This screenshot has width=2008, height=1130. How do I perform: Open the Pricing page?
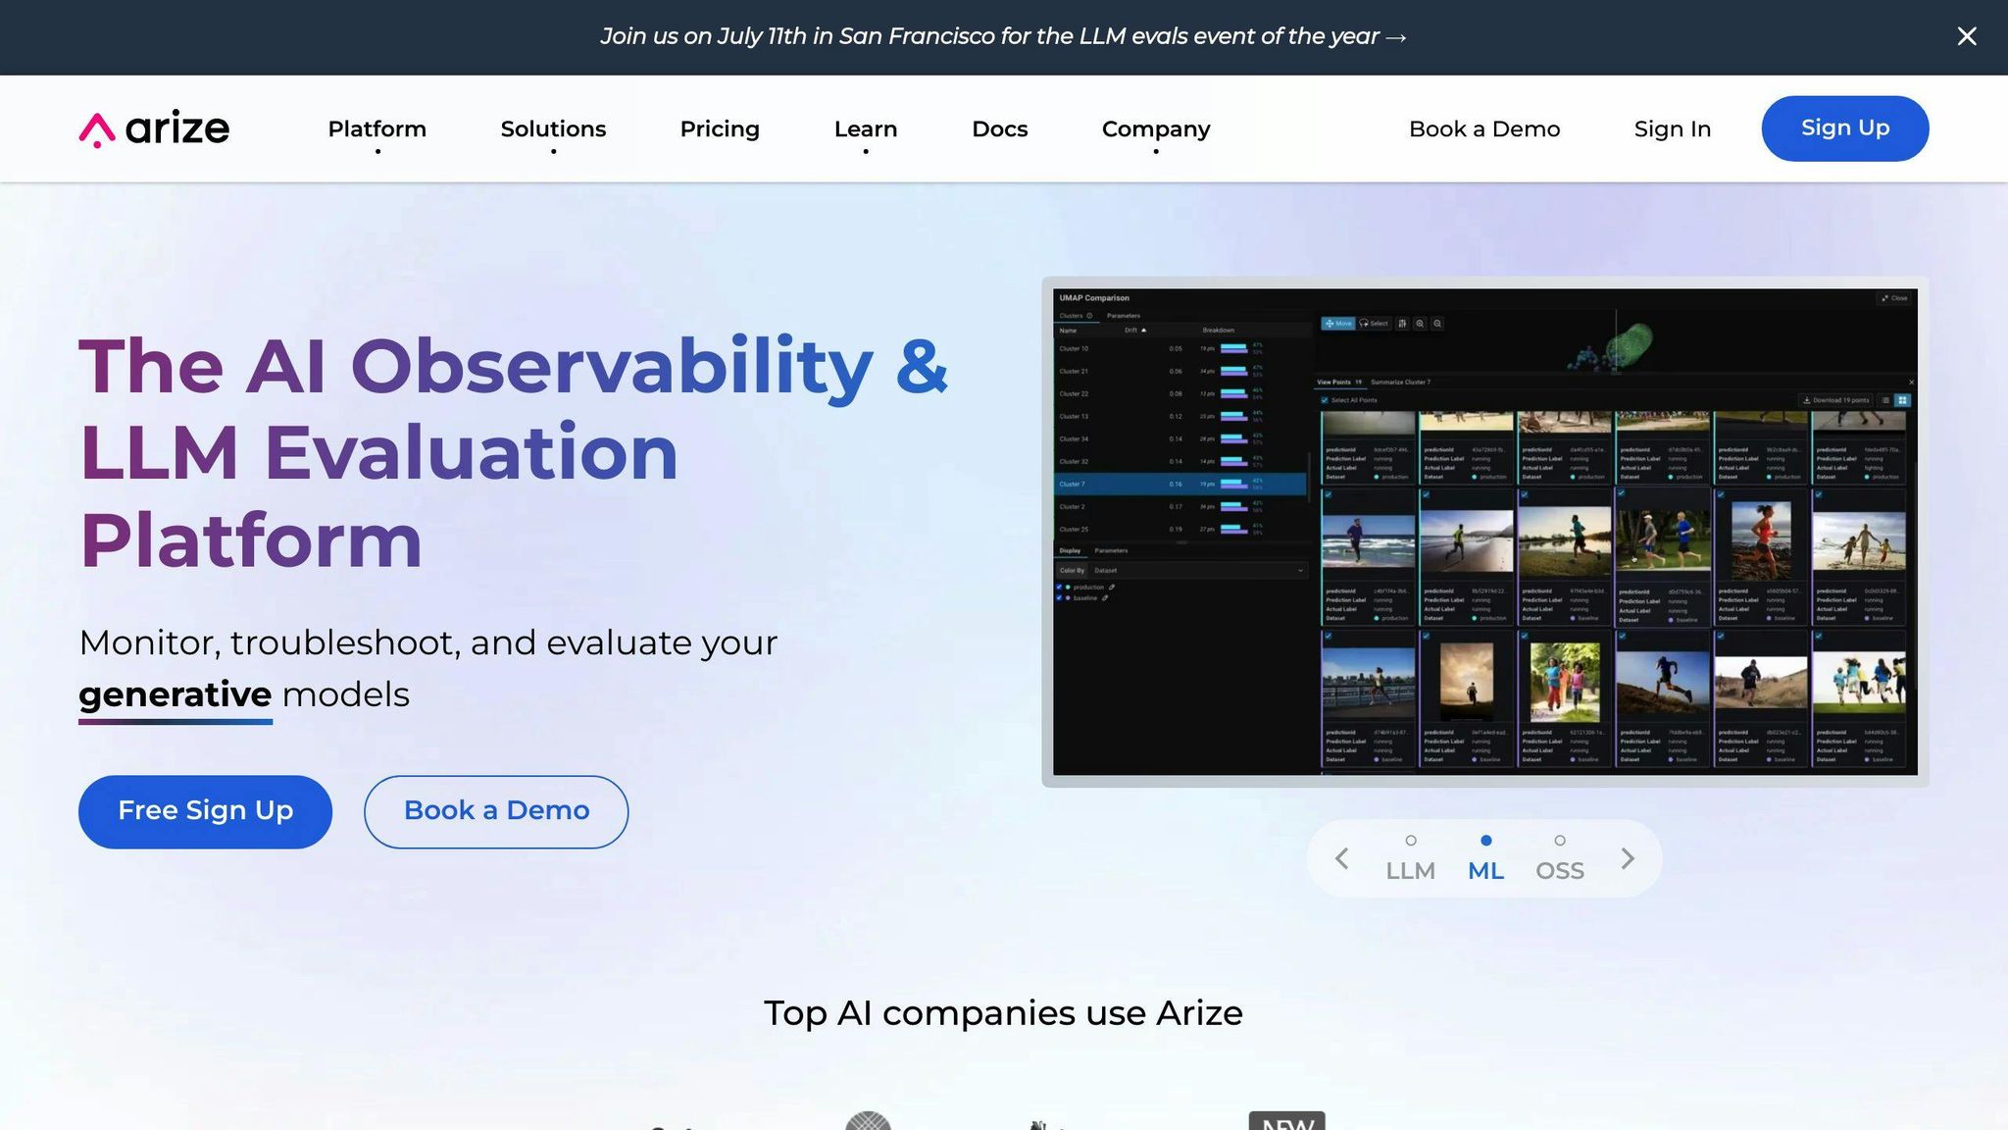point(720,128)
